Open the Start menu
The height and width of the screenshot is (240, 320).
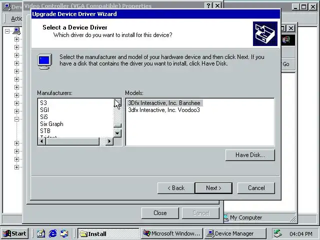point(15,233)
